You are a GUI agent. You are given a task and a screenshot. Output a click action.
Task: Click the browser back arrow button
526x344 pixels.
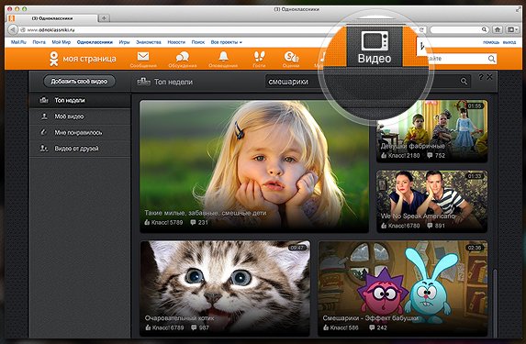[13, 29]
